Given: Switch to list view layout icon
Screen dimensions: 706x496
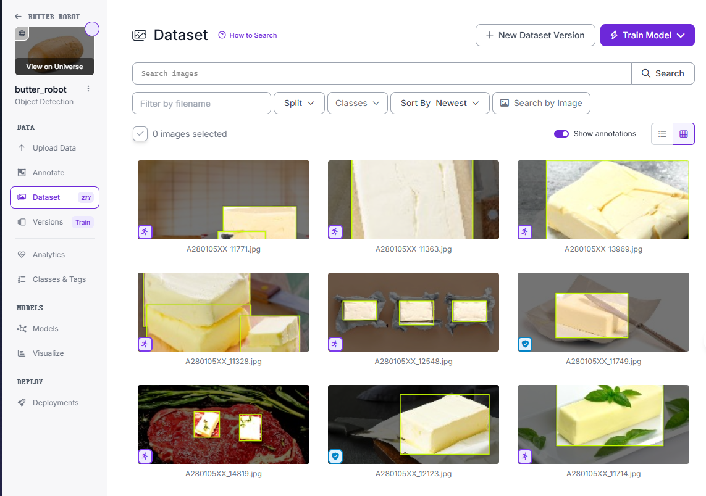Looking at the screenshot, I should [x=662, y=134].
